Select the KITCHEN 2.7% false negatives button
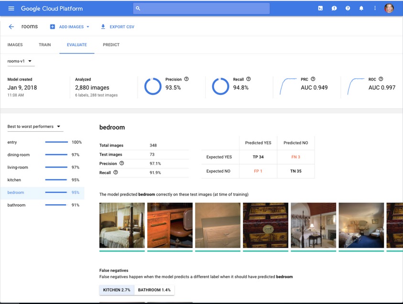The image size is (403, 304). click(117, 290)
